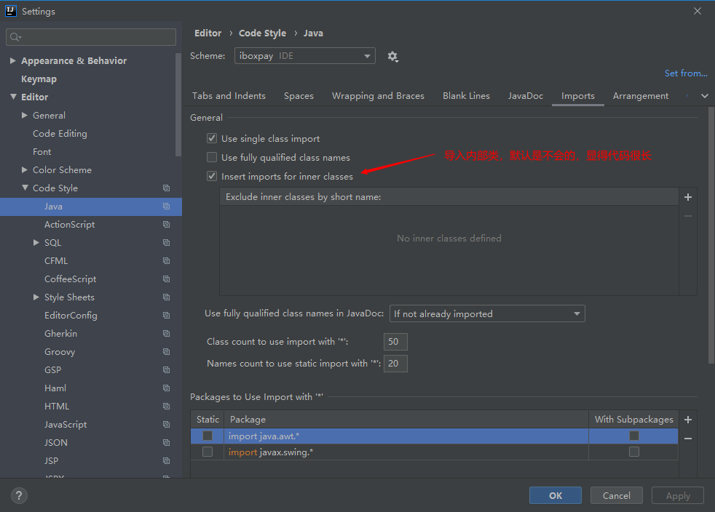Add a package with the plus icon
The height and width of the screenshot is (512, 715).
[x=687, y=419]
